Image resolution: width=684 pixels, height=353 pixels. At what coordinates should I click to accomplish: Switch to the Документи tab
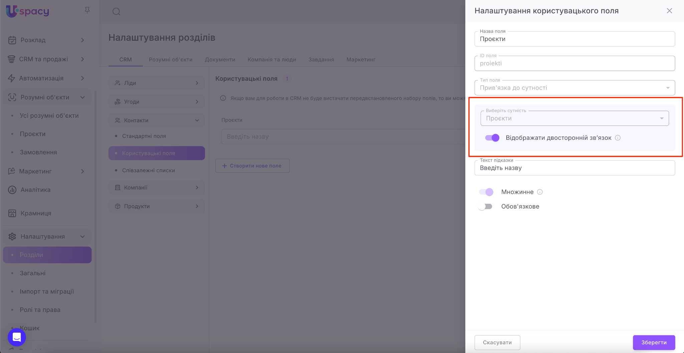[220, 59]
